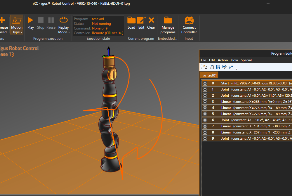292x196 pixels.
Task: Click the open file icon in editor toolbar
Action: click(212, 67)
